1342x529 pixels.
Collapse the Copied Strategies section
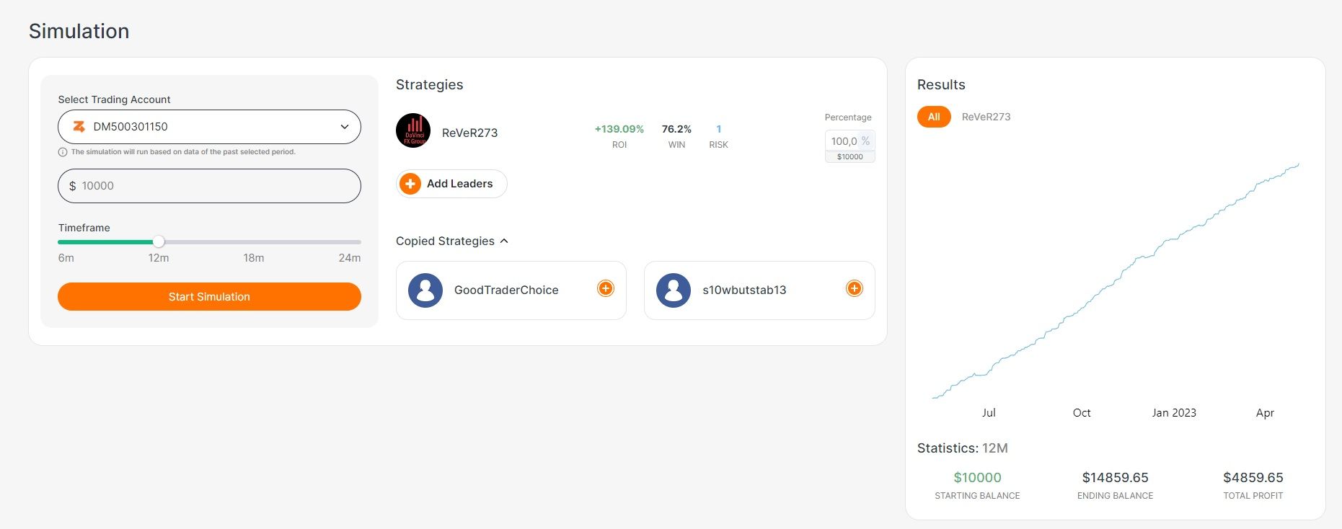pos(504,241)
